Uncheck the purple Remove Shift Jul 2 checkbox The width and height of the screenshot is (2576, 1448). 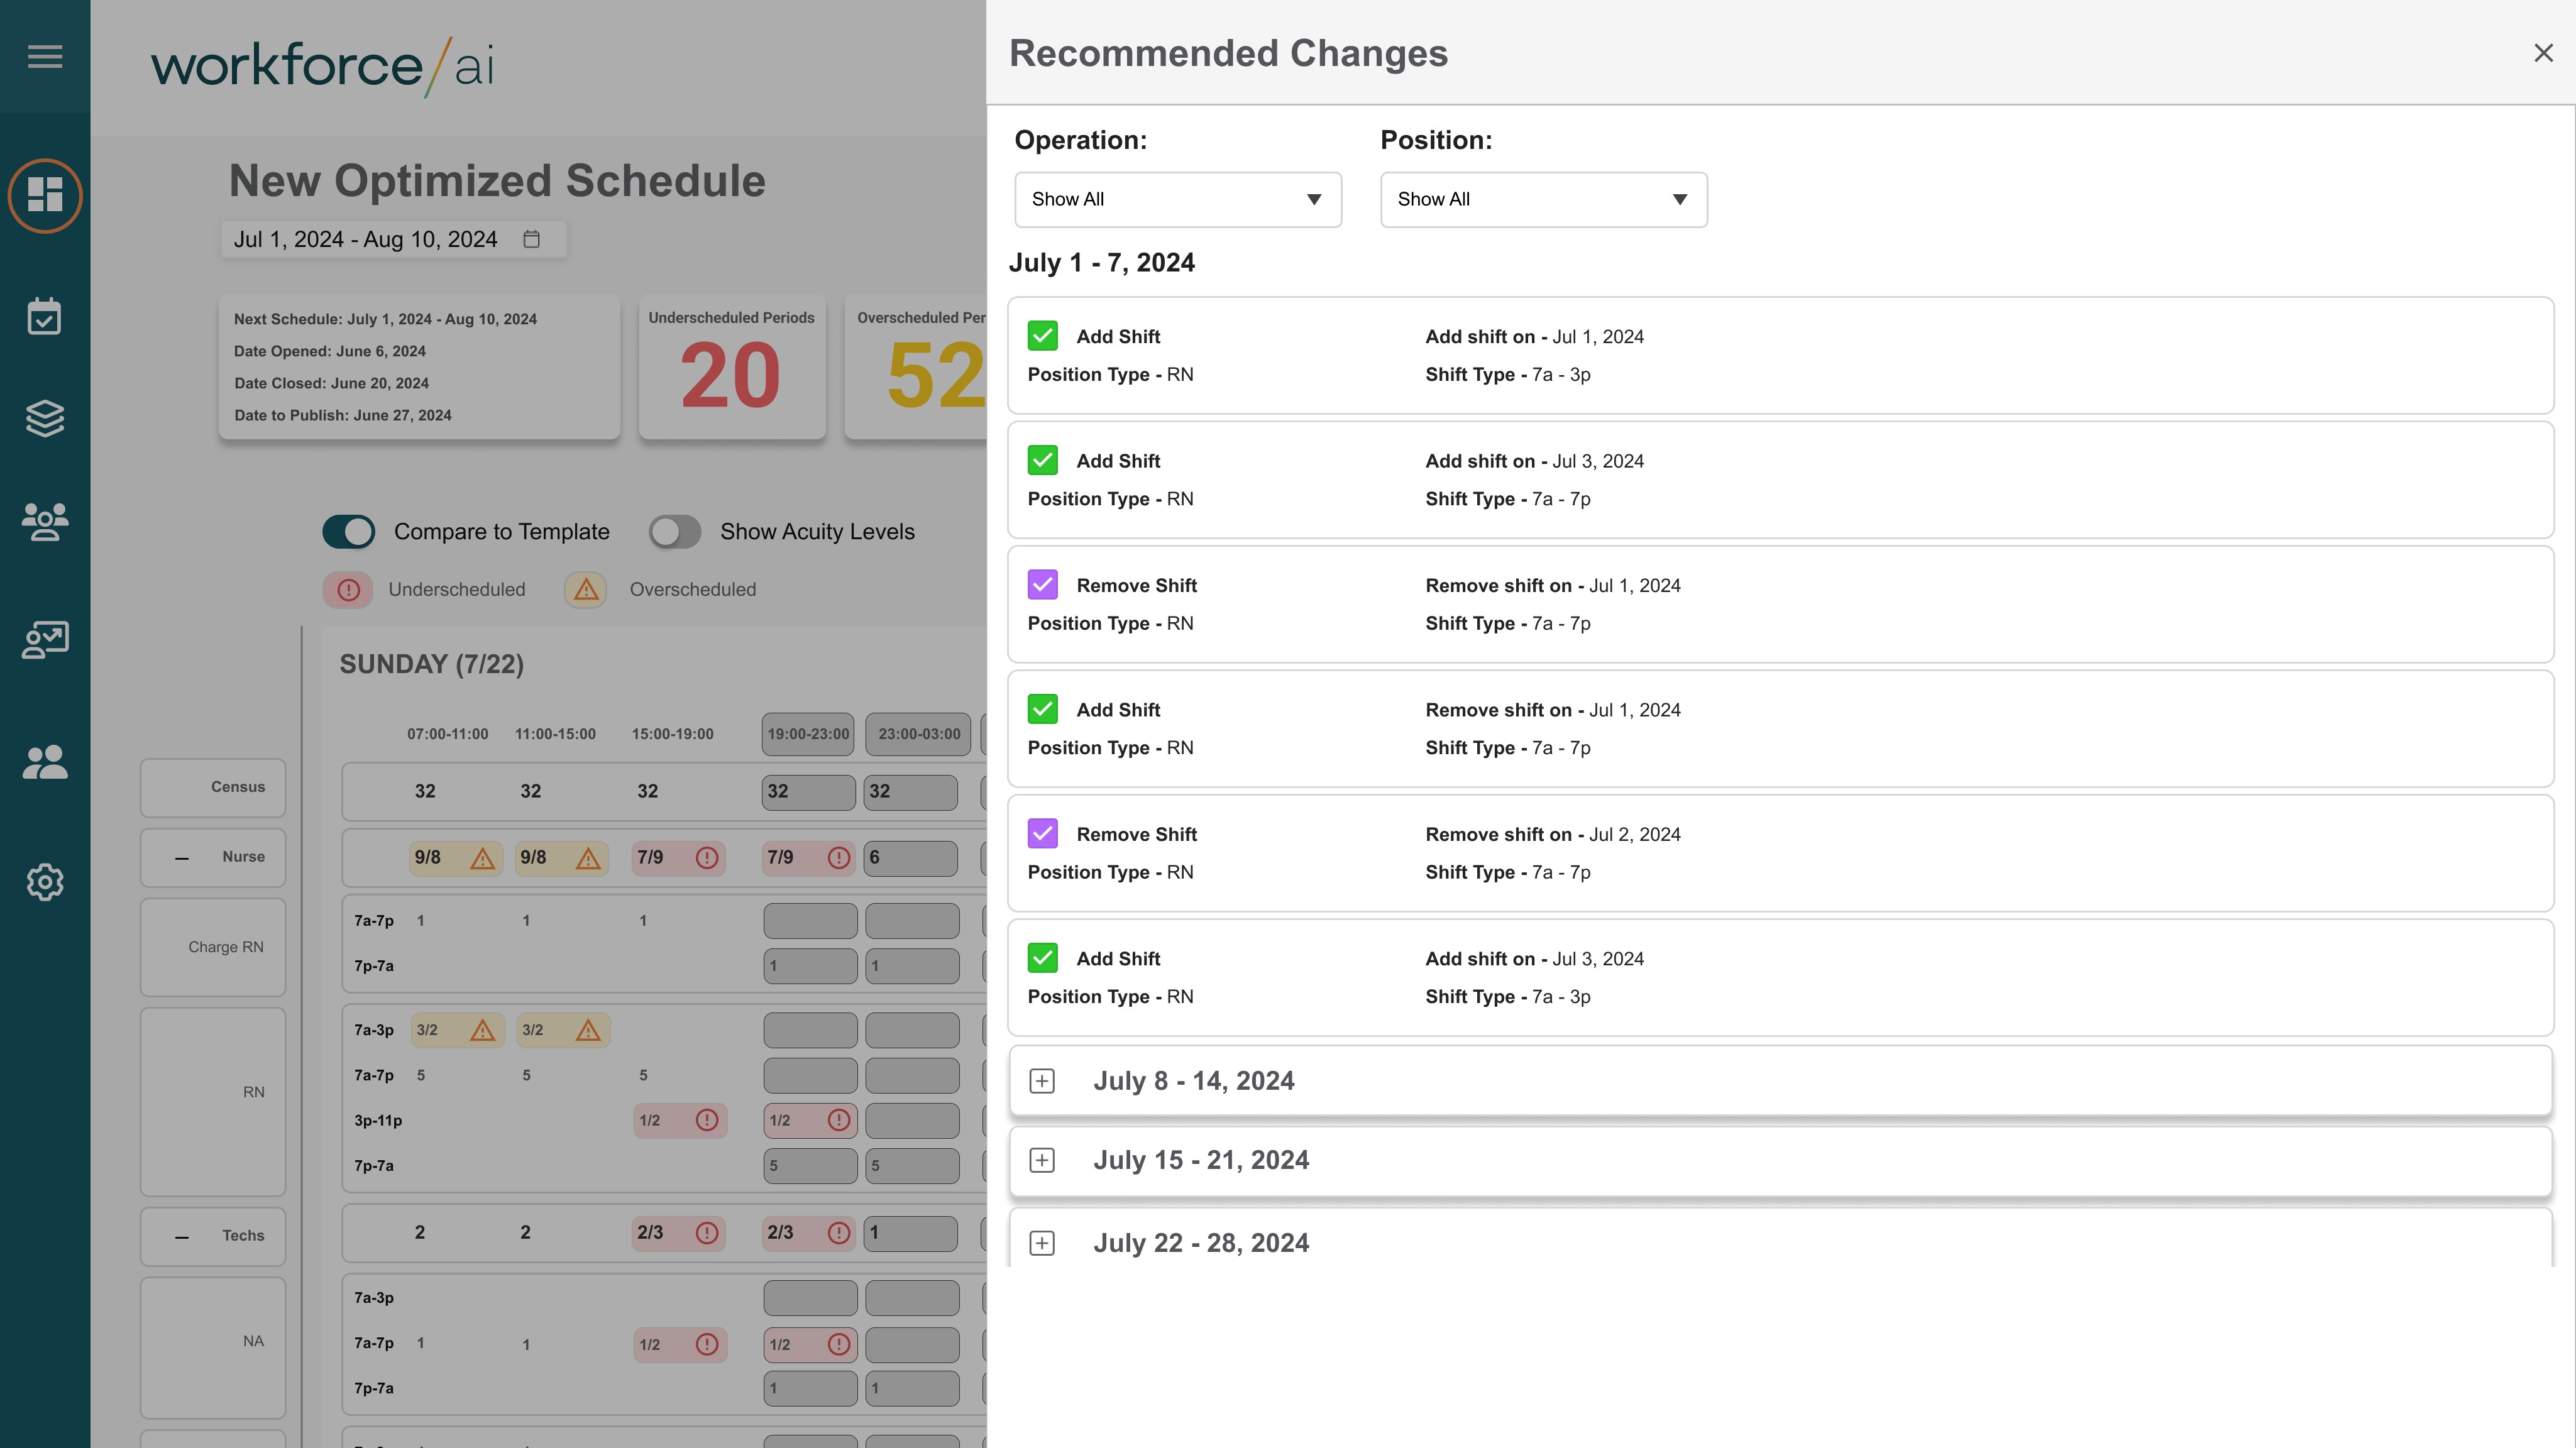[1042, 833]
